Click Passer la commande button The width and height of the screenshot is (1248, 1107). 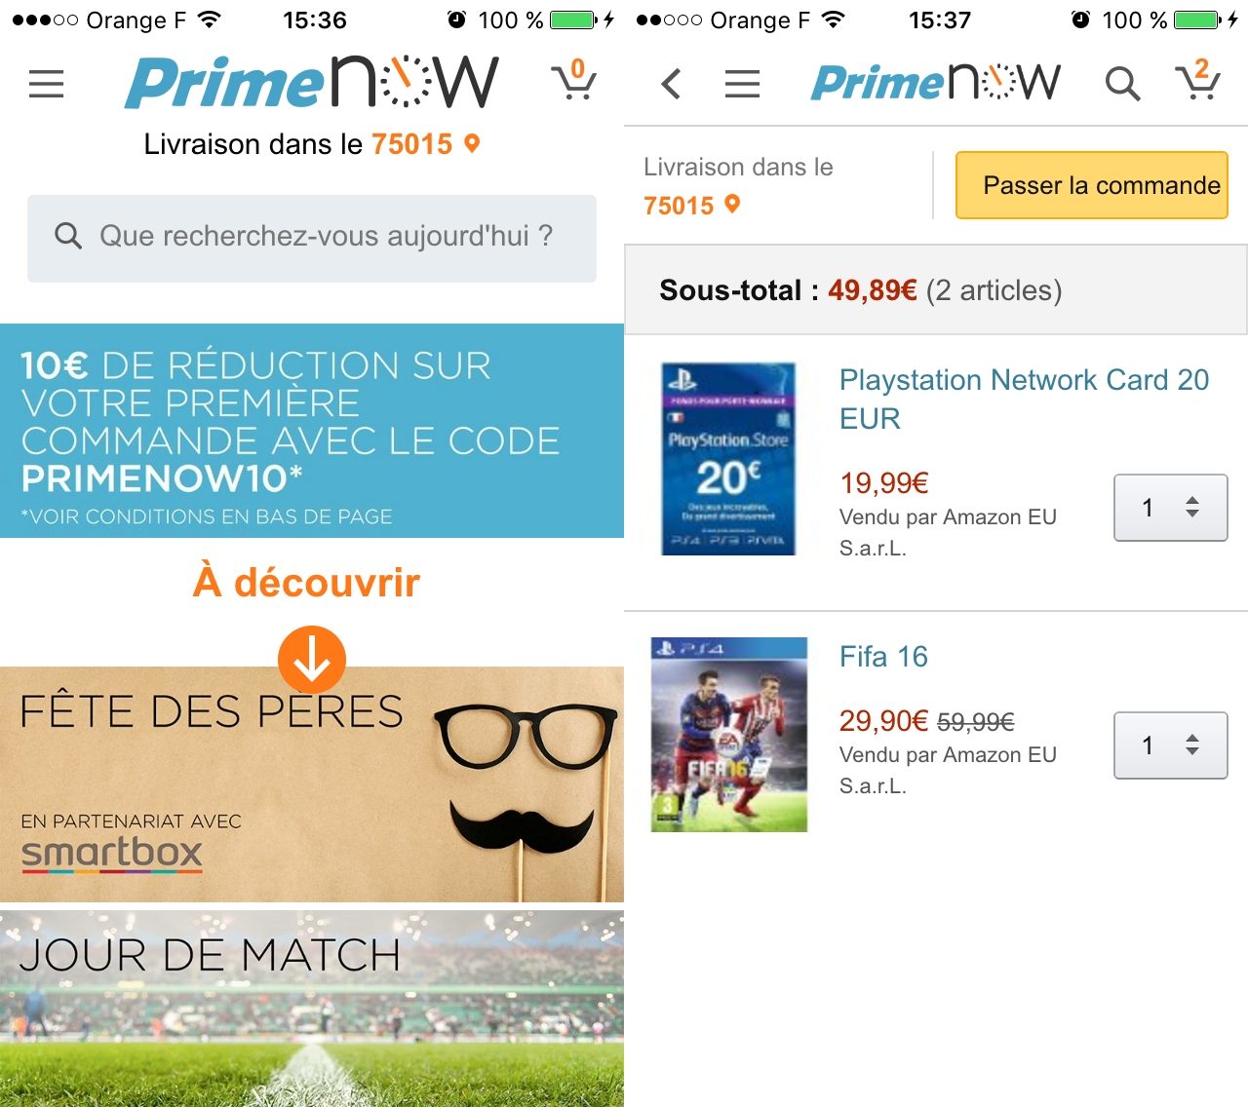click(x=1091, y=185)
